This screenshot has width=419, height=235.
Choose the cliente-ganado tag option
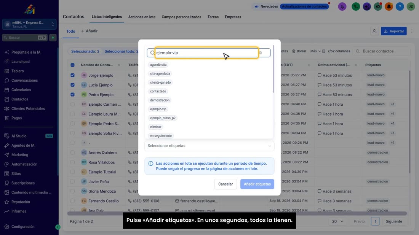(x=160, y=83)
